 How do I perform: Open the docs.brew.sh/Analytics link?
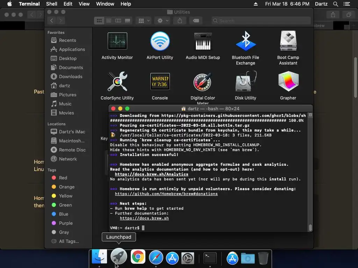(152, 174)
